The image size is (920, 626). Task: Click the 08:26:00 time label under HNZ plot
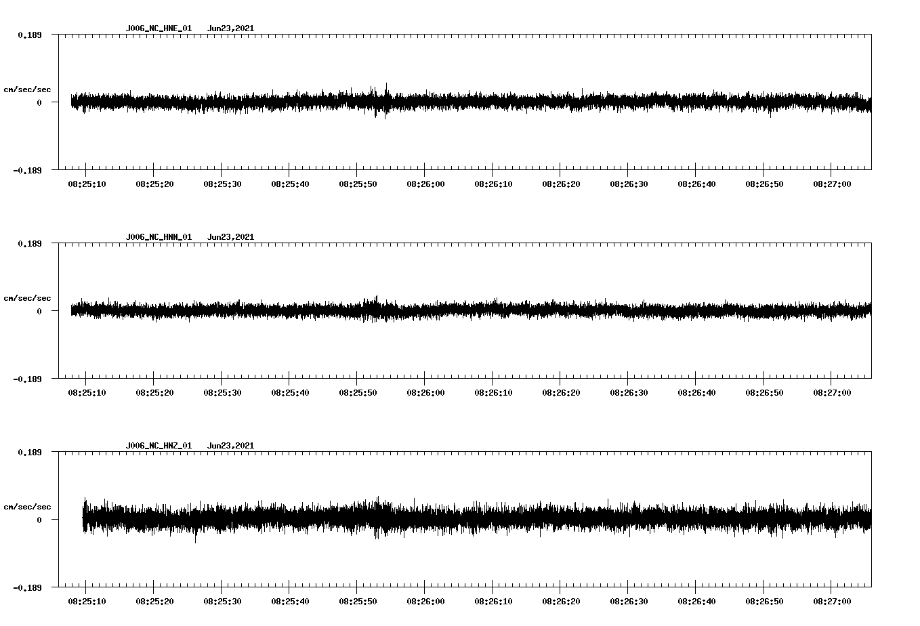[x=425, y=602]
